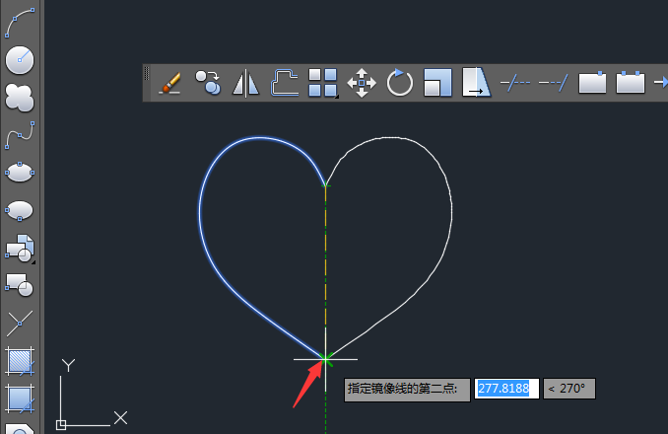Click the Erase tool in Modify toolbar
The image size is (668, 434).
170,83
